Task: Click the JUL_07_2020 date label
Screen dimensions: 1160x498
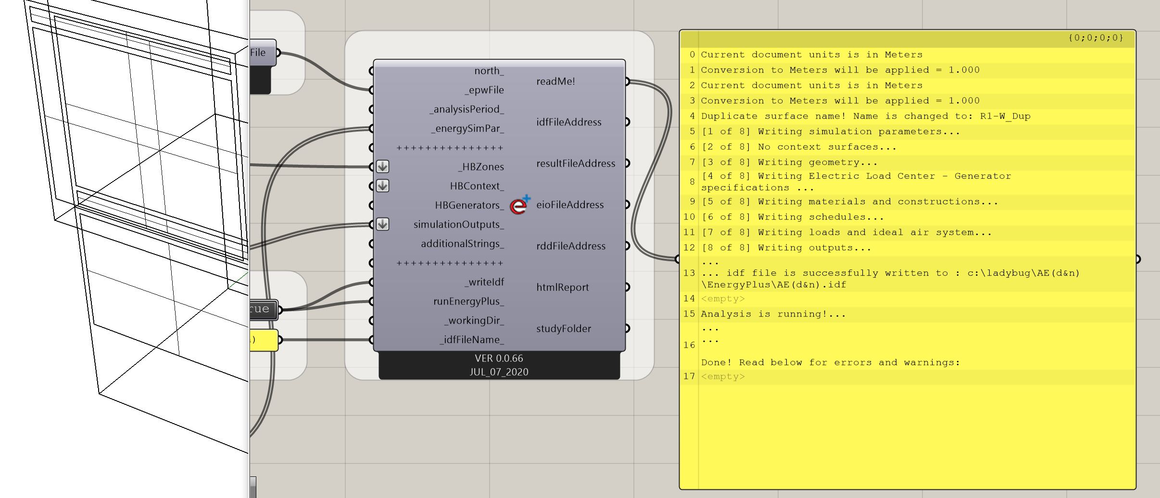Action: point(499,372)
